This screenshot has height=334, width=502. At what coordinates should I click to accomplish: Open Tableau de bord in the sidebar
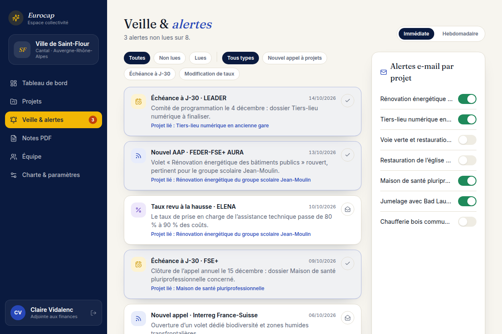(54, 83)
